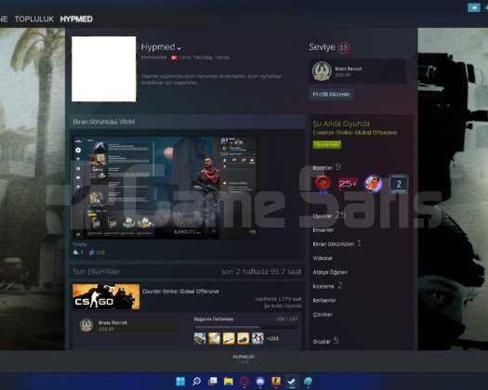Open the Çizimler artwork link
Screen dimensions: 488x390
click(323, 315)
